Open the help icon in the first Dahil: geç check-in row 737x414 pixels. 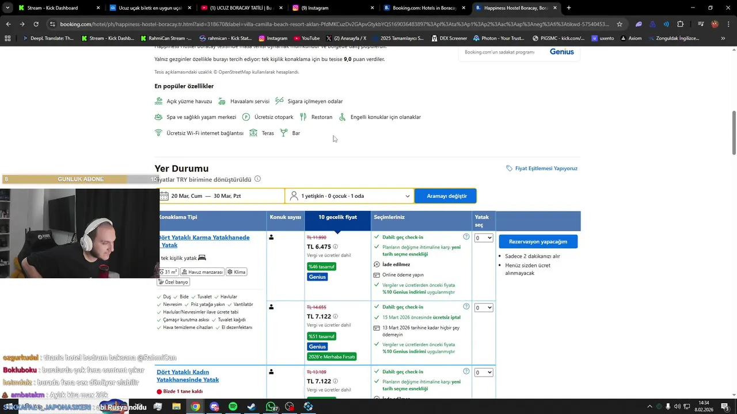tap(466, 237)
